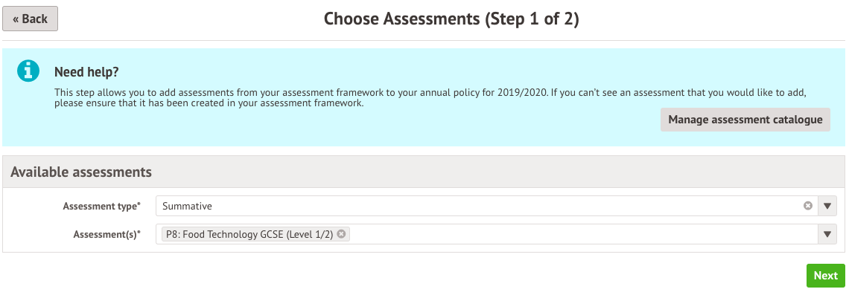Click empty space in the Assessment(s) field
Image resolution: width=849 pixels, height=292 pixels.
[x=582, y=234]
